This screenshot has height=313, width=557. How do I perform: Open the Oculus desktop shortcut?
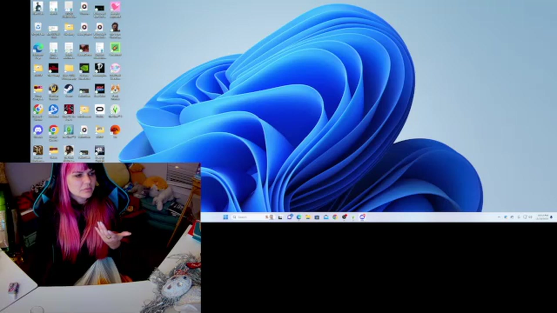click(100, 109)
